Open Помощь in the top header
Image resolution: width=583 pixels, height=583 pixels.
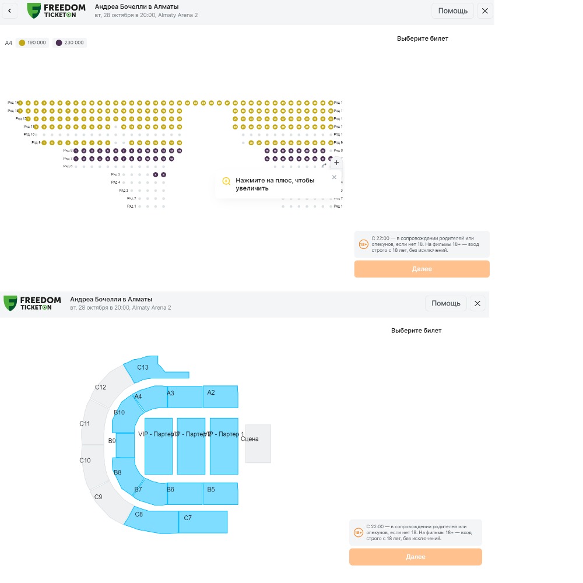452,10
